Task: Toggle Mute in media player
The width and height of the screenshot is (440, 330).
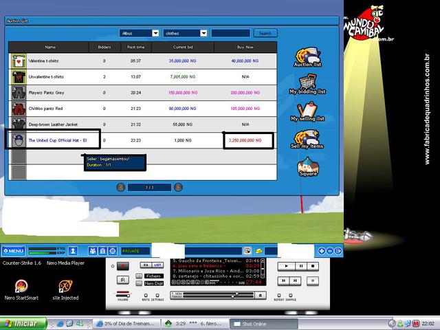Action: pos(146,296)
